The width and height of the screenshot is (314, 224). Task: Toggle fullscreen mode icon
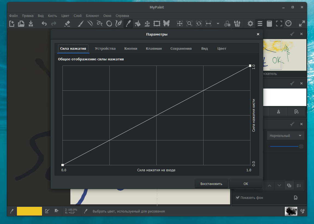(279, 24)
